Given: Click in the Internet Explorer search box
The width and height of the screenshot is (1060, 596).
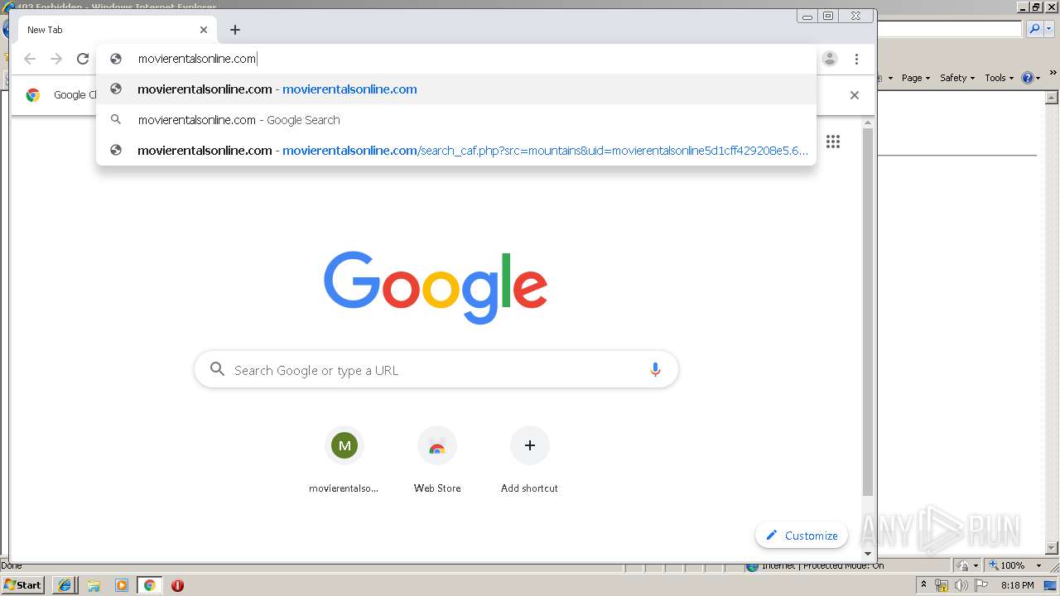Looking at the screenshot, I should tap(950, 29).
